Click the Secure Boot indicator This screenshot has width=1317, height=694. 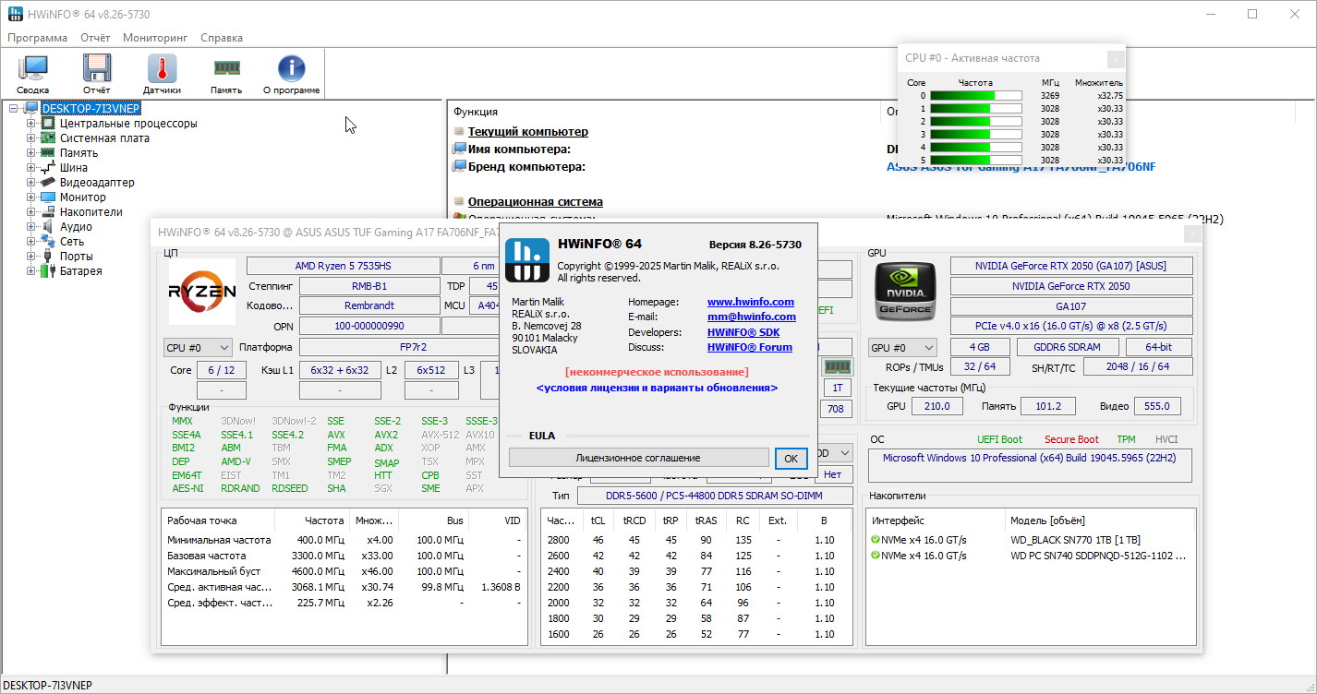[x=1071, y=439]
